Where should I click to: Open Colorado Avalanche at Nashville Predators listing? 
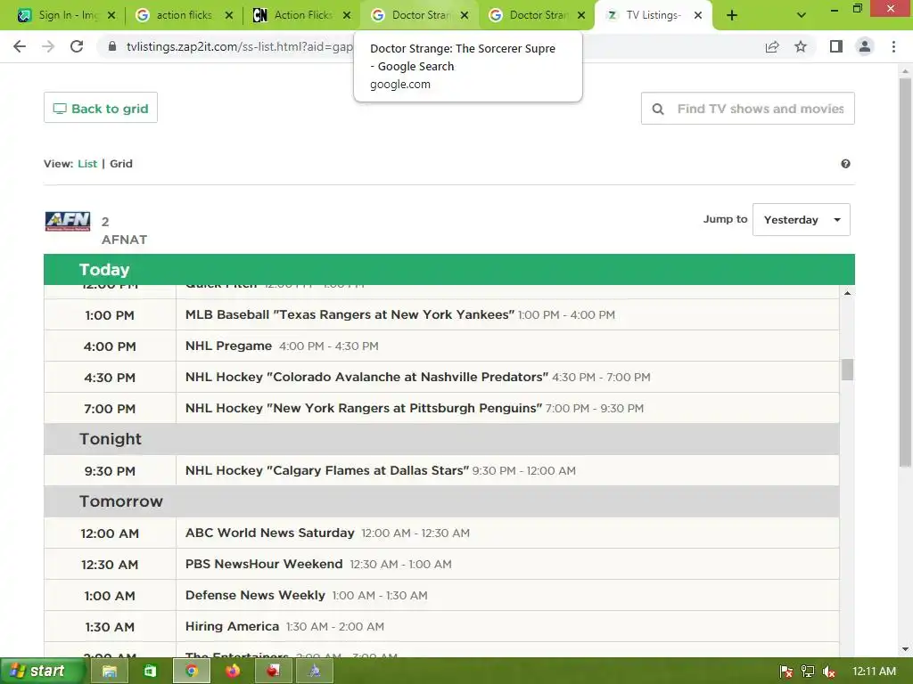(366, 377)
